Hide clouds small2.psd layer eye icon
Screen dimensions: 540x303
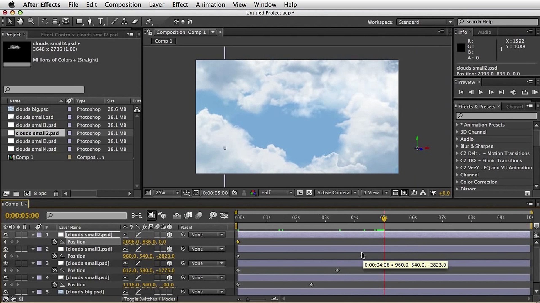pyautogui.click(x=6, y=235)
